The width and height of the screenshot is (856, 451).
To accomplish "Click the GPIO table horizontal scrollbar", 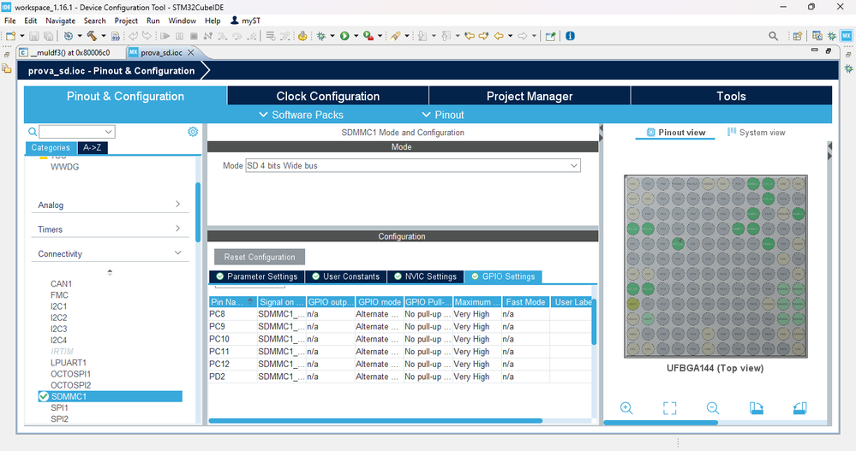I will click(x=375, y=421).
